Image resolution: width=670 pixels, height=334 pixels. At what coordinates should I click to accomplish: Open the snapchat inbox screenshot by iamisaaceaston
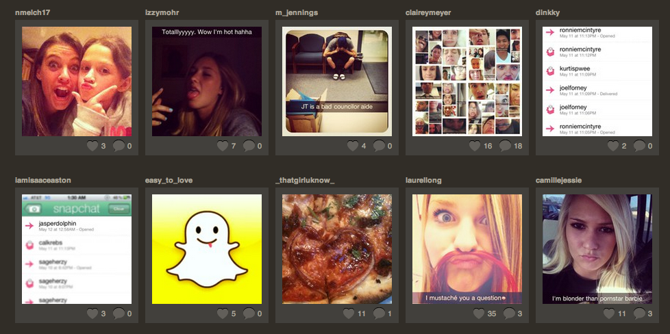(x=77, y=249)
